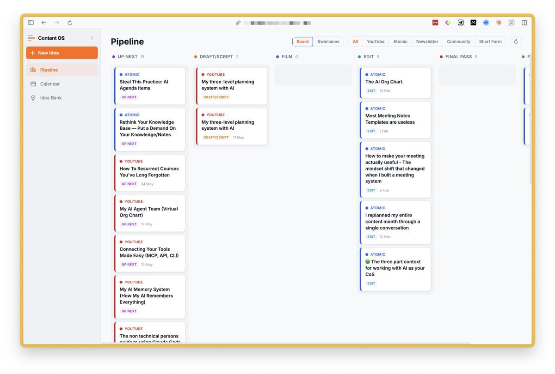Open Idea Bank in the sidebar
555x374 pixels.
(x=62, y=98)
